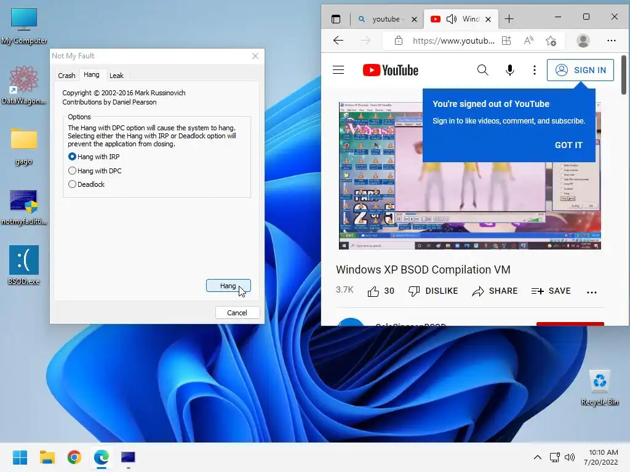
Task: Click the video player thumbnail
Action: click(x=469, y=176)
